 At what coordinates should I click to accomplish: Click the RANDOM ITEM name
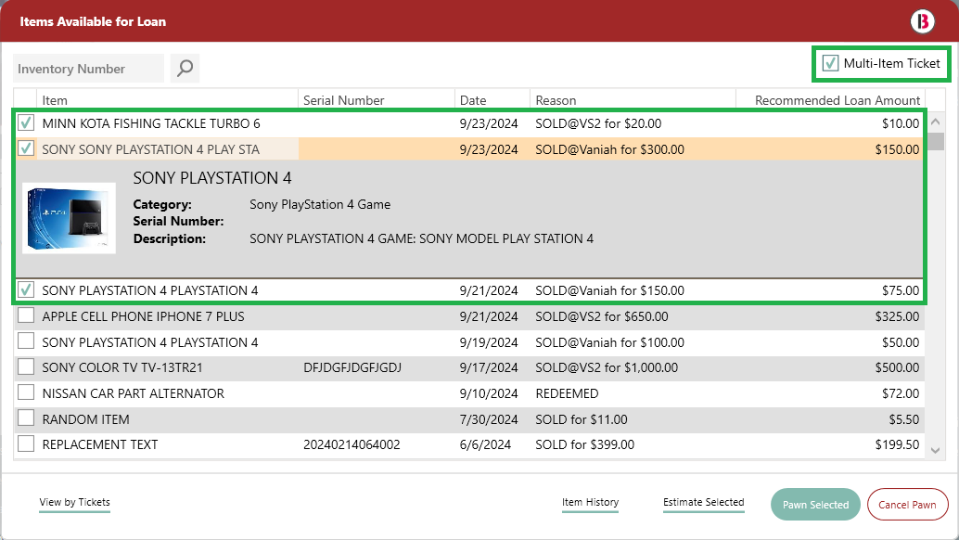click(85, 419)
